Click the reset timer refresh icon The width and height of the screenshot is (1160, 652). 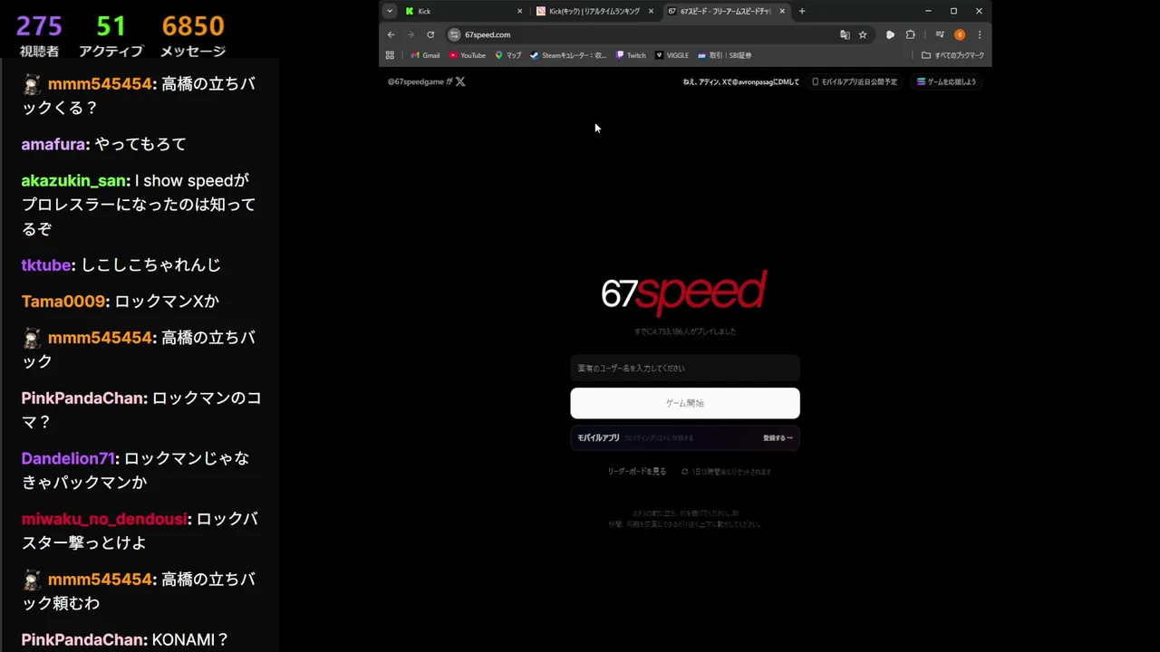point(685,472)
